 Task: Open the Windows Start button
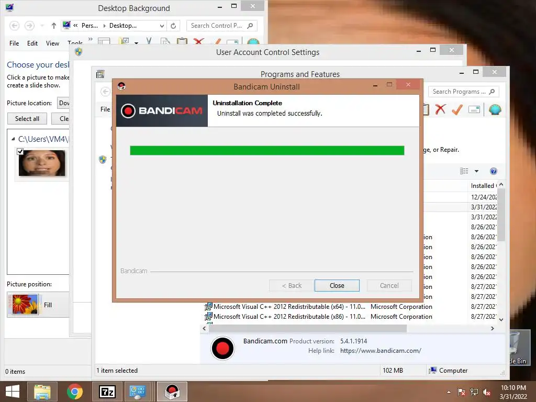click(13, 392)
